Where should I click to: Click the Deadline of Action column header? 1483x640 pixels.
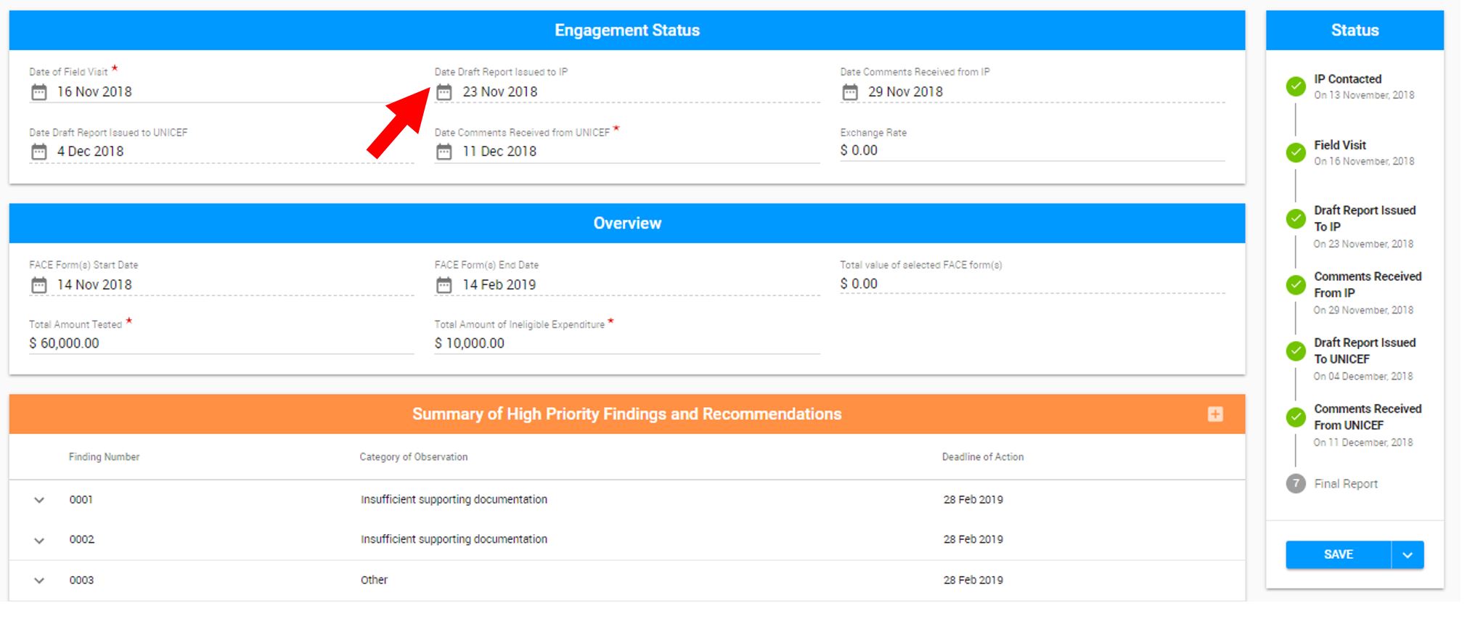(x=983, y=457)
